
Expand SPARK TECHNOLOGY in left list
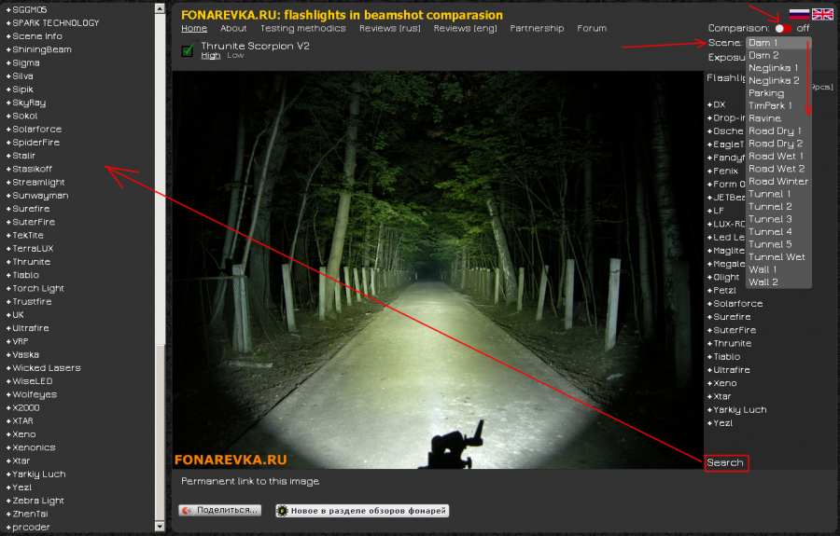[x=53, y=23]
